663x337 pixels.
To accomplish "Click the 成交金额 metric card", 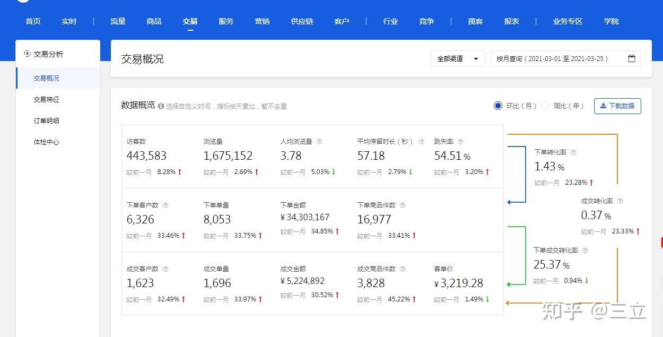I will click(x=313, y=283).
